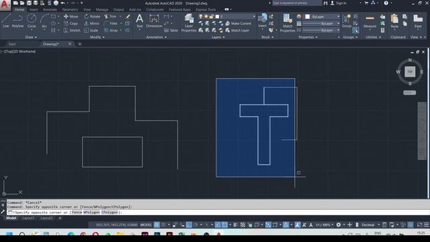This screenshot has width=430, height=242.
Task: Switch to the Parametric ribbon tab
Action: click(x=70, y=9)
